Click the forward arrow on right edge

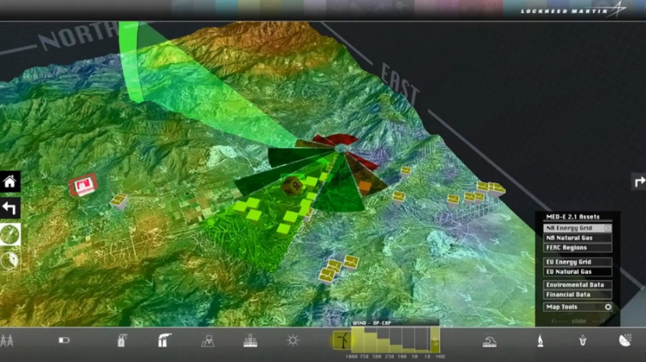coord(637,182)
